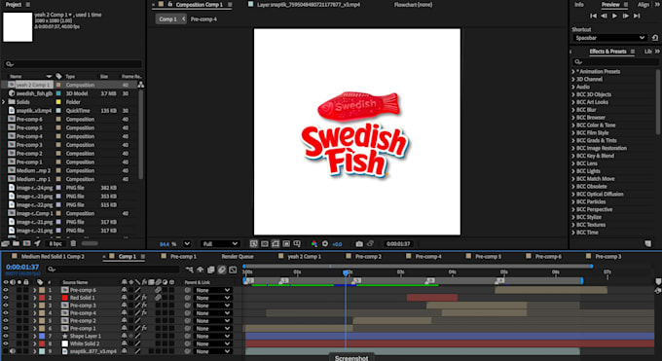
Task: Click the Play button in Preview panel
Action: click(614, 16)
